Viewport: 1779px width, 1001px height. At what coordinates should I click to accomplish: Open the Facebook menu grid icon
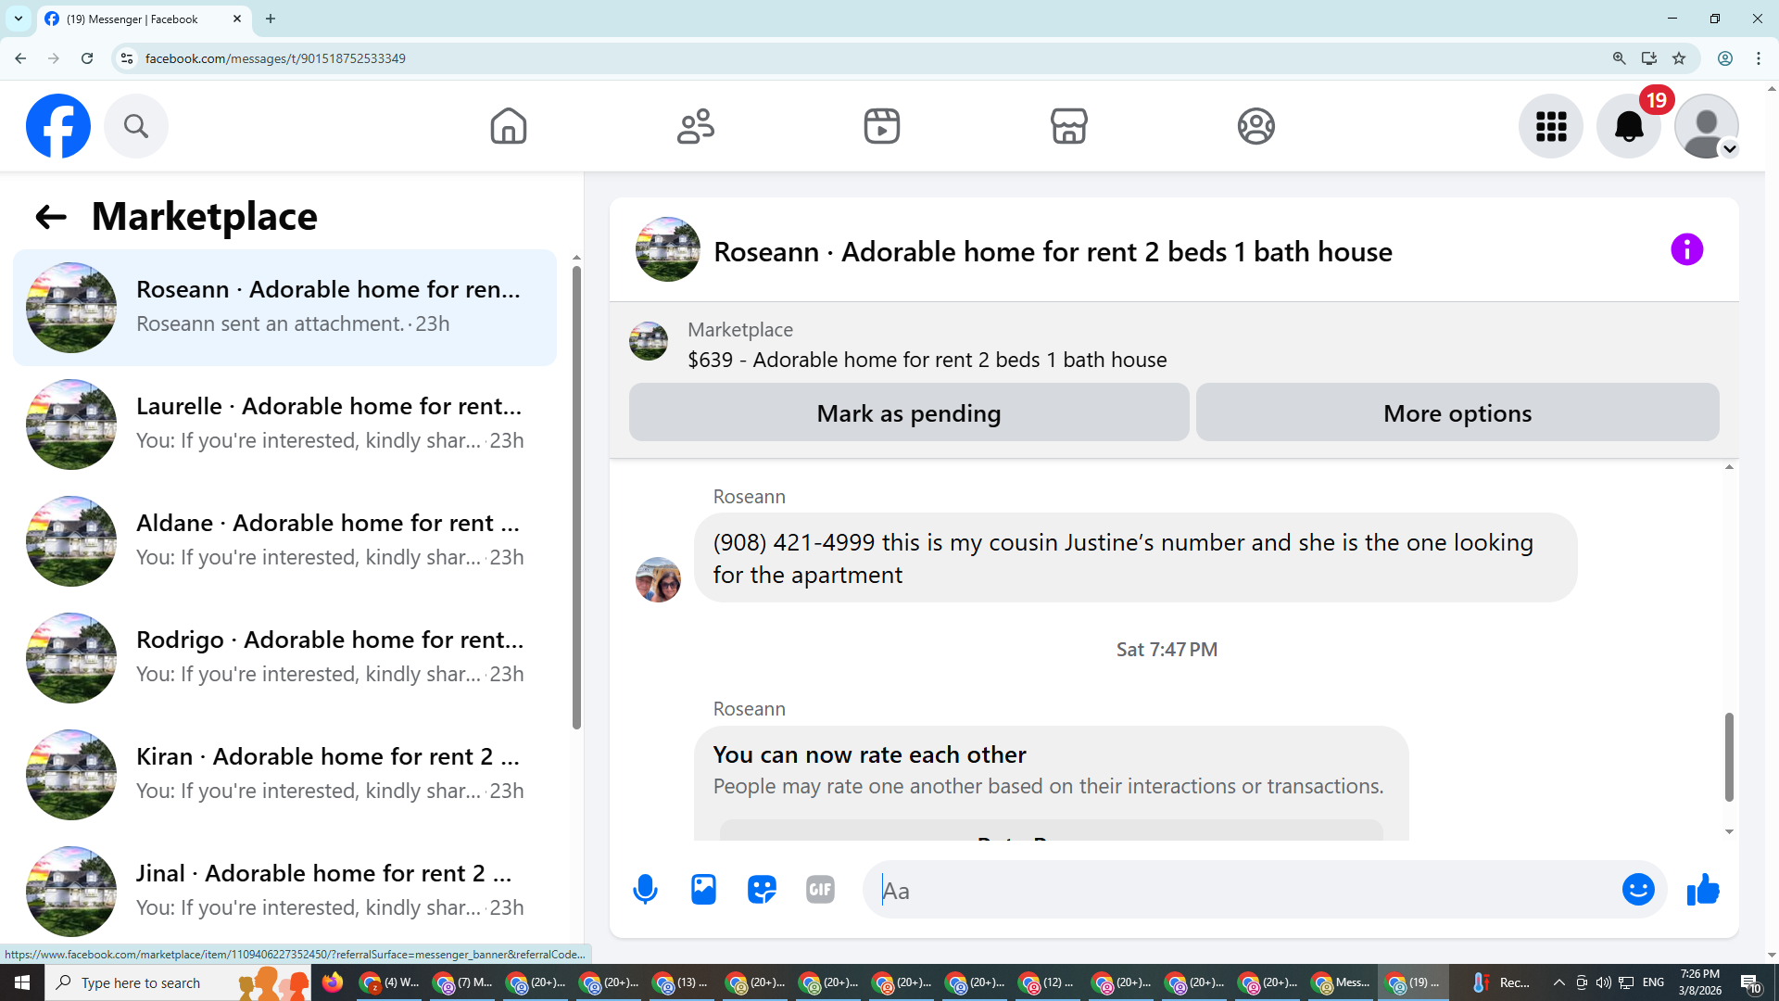(1550, 126)
